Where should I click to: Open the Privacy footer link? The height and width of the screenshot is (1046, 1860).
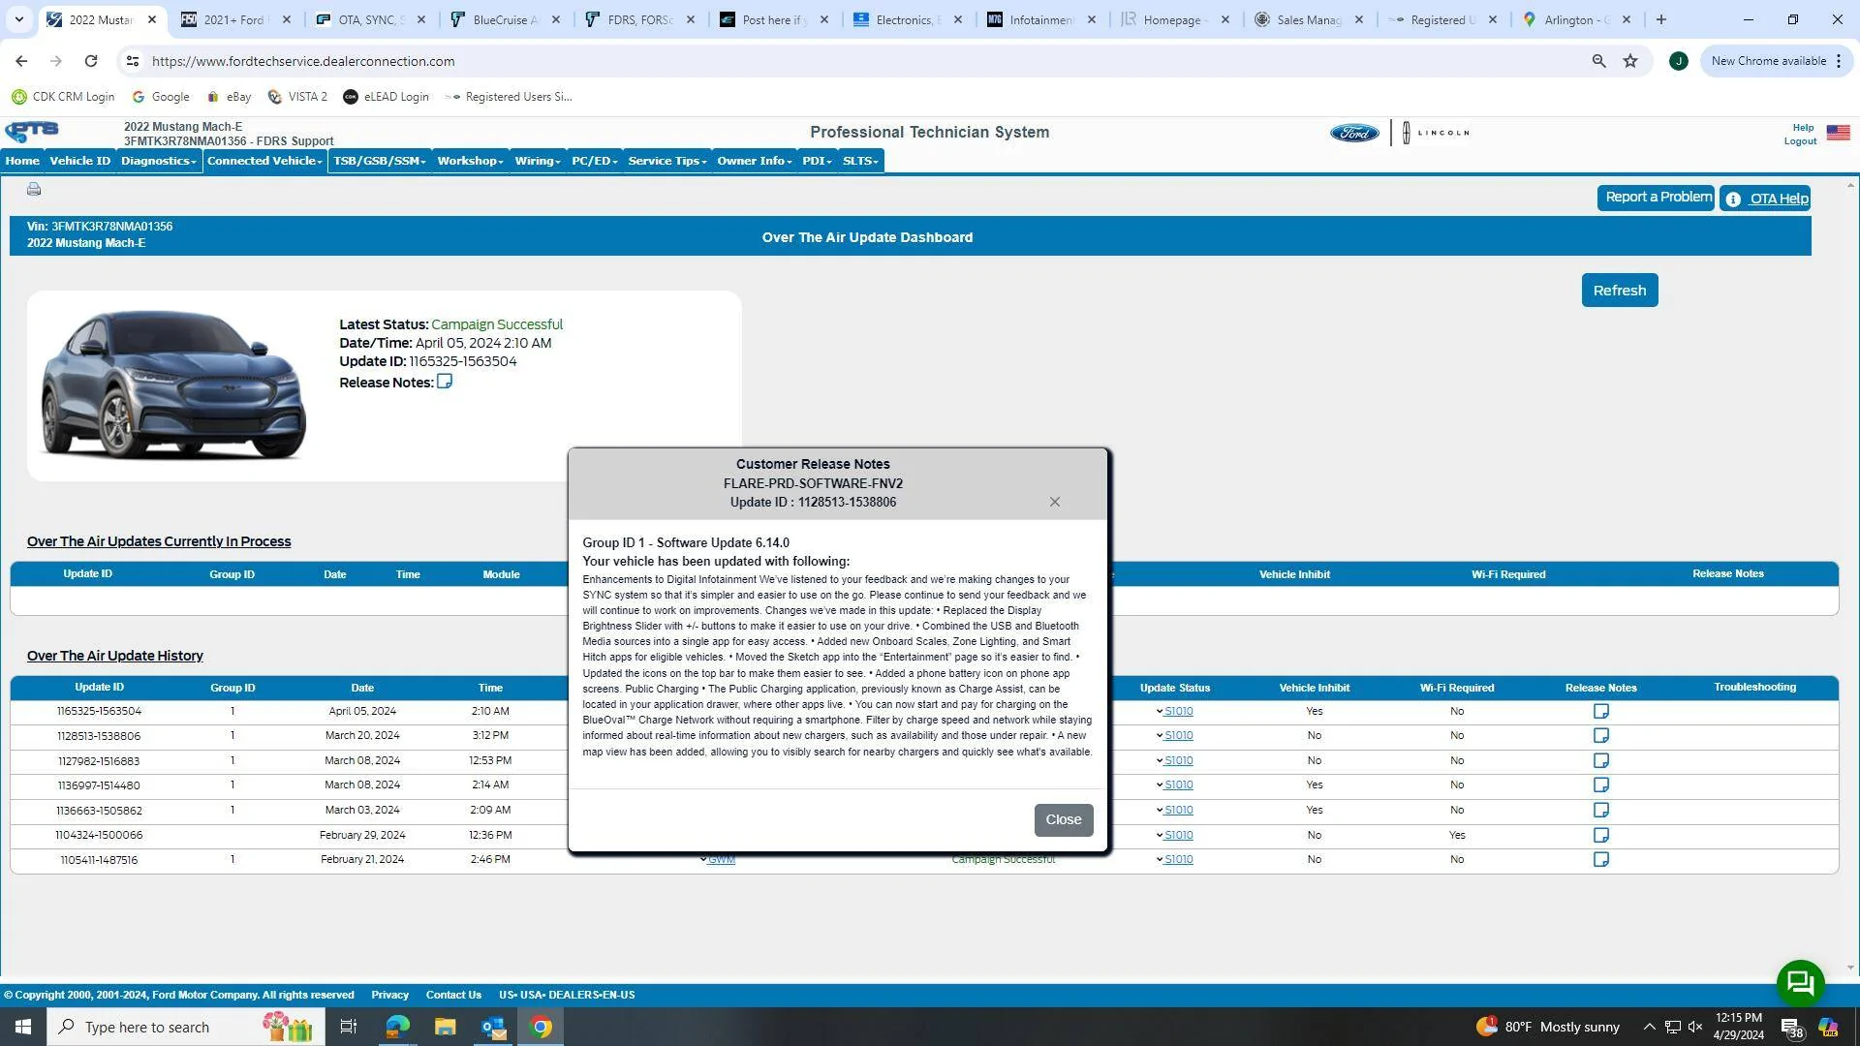pos(389,996)
